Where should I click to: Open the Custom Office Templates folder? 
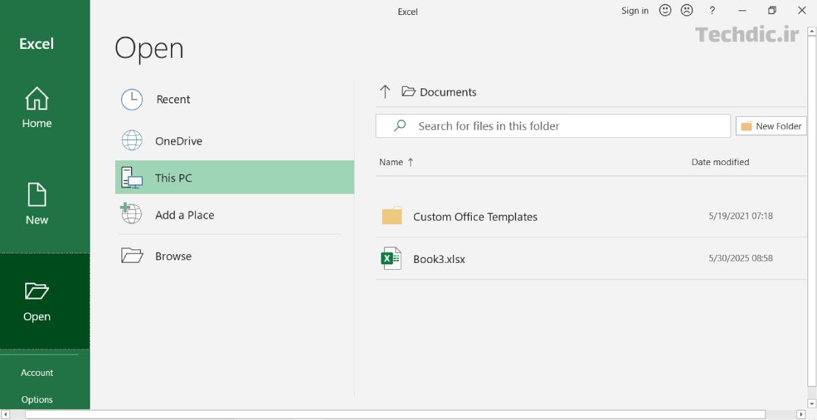(591, 217)
